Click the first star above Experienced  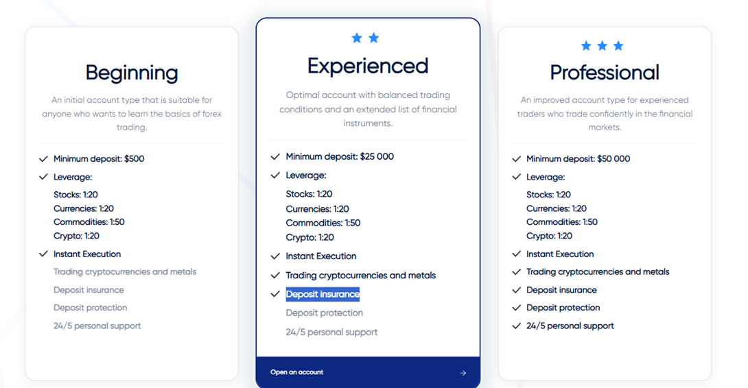pos(357,38)
